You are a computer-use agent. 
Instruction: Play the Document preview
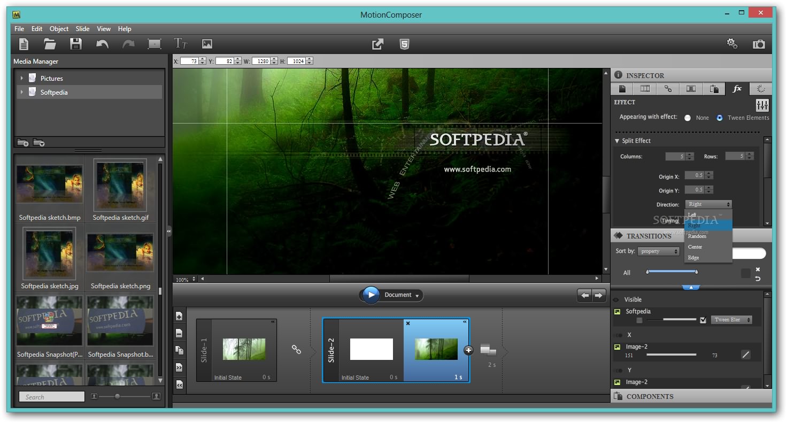pos(371,295)
